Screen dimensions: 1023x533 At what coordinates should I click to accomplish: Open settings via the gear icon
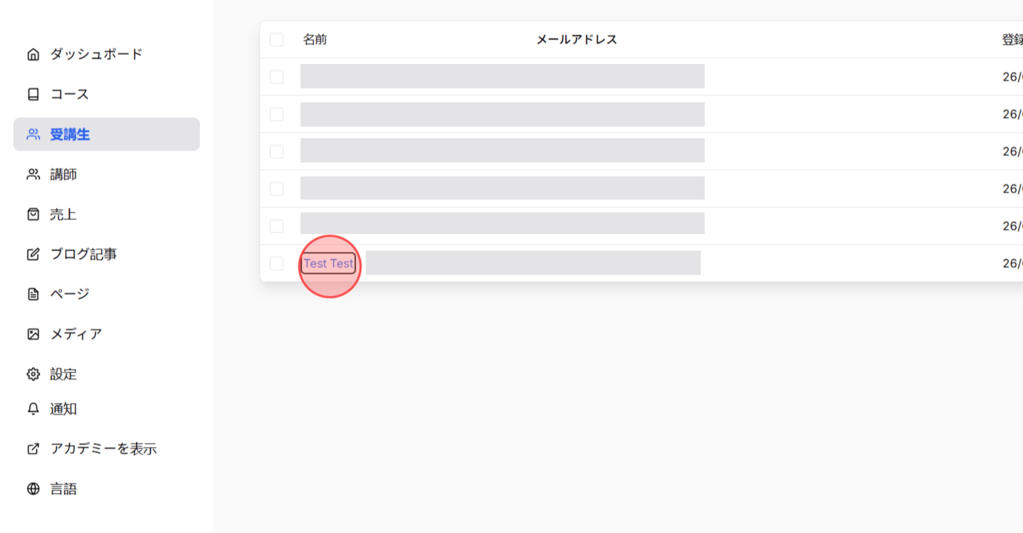33,374
